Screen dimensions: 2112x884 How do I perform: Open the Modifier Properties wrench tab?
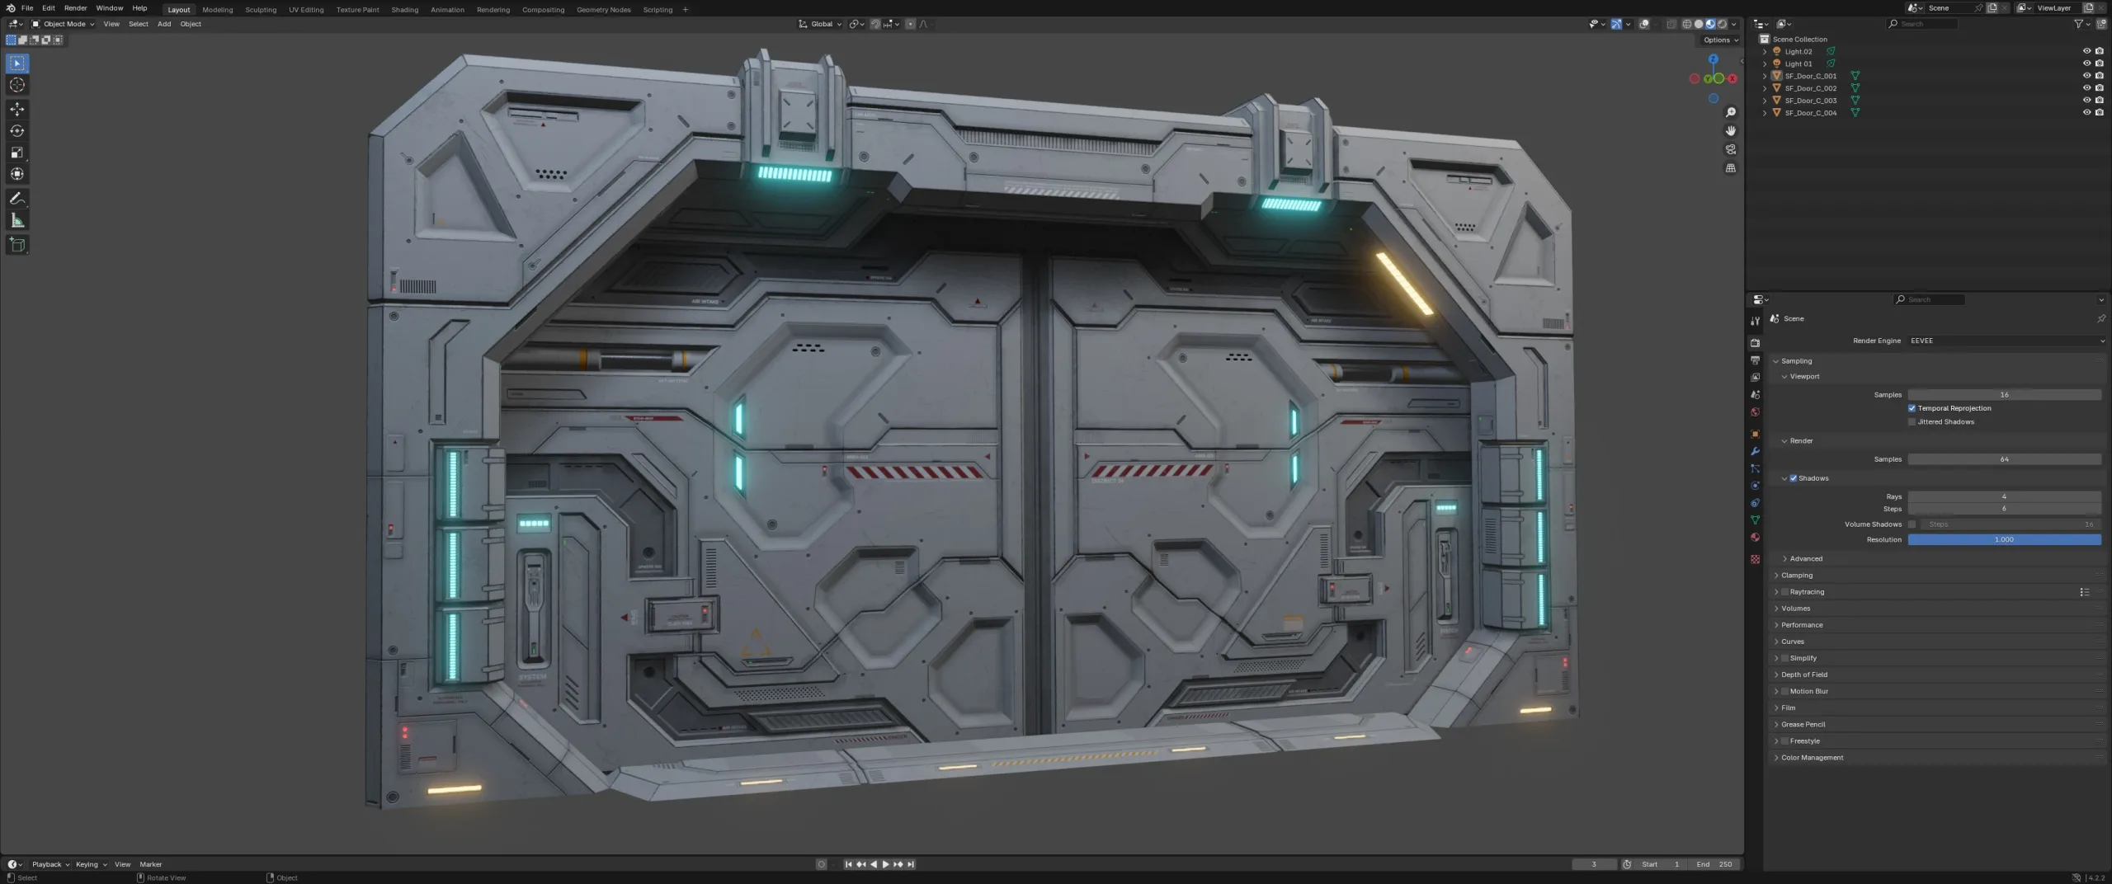[1756, 451]
